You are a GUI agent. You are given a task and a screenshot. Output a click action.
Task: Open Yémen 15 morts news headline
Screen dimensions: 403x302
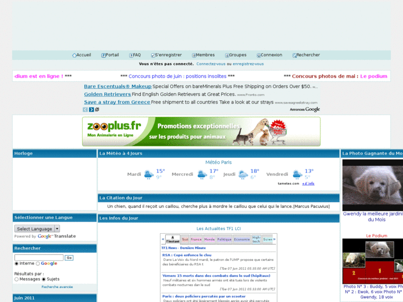pos(216,276)
